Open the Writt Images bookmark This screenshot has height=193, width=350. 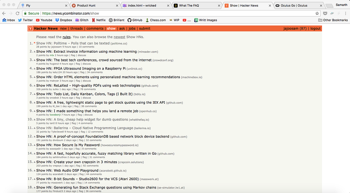tap(205, 20)
